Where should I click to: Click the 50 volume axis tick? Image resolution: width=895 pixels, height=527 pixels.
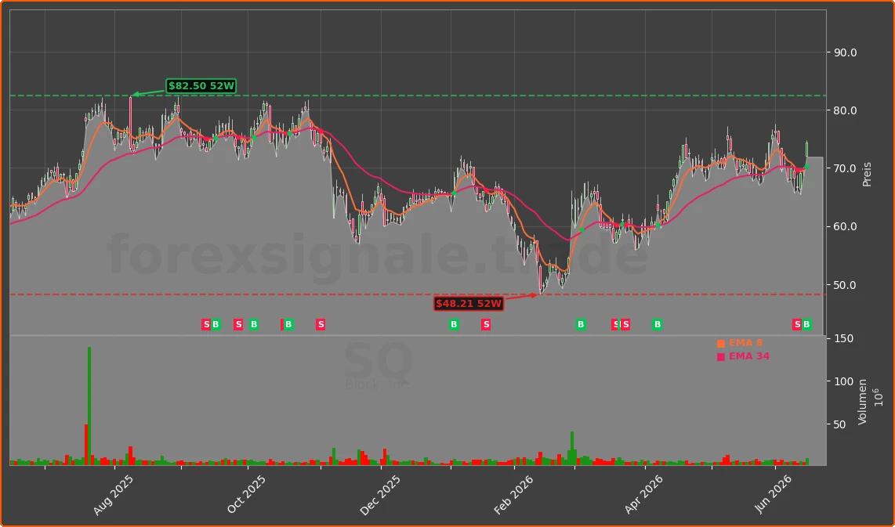pos(840,425)
